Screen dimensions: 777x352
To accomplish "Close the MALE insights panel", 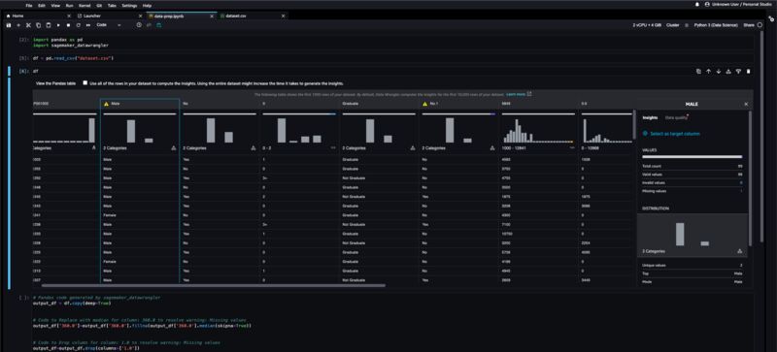I will point(746,104).
